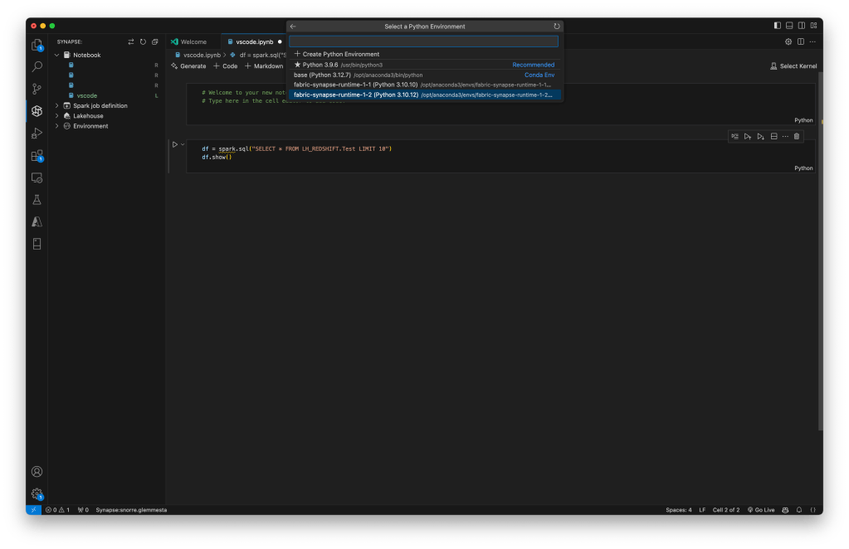This screenshot has height=549, width=849.
Task: Select the Synapse activity bar icon
Action: (37, 109)
